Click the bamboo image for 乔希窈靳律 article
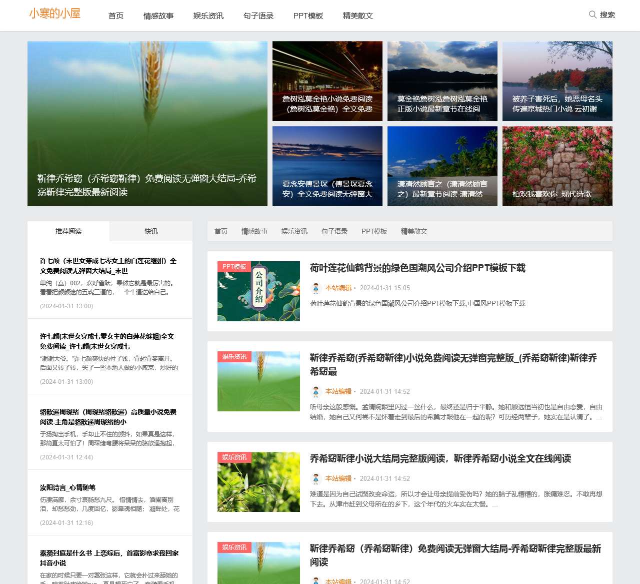 click(258, 481)
